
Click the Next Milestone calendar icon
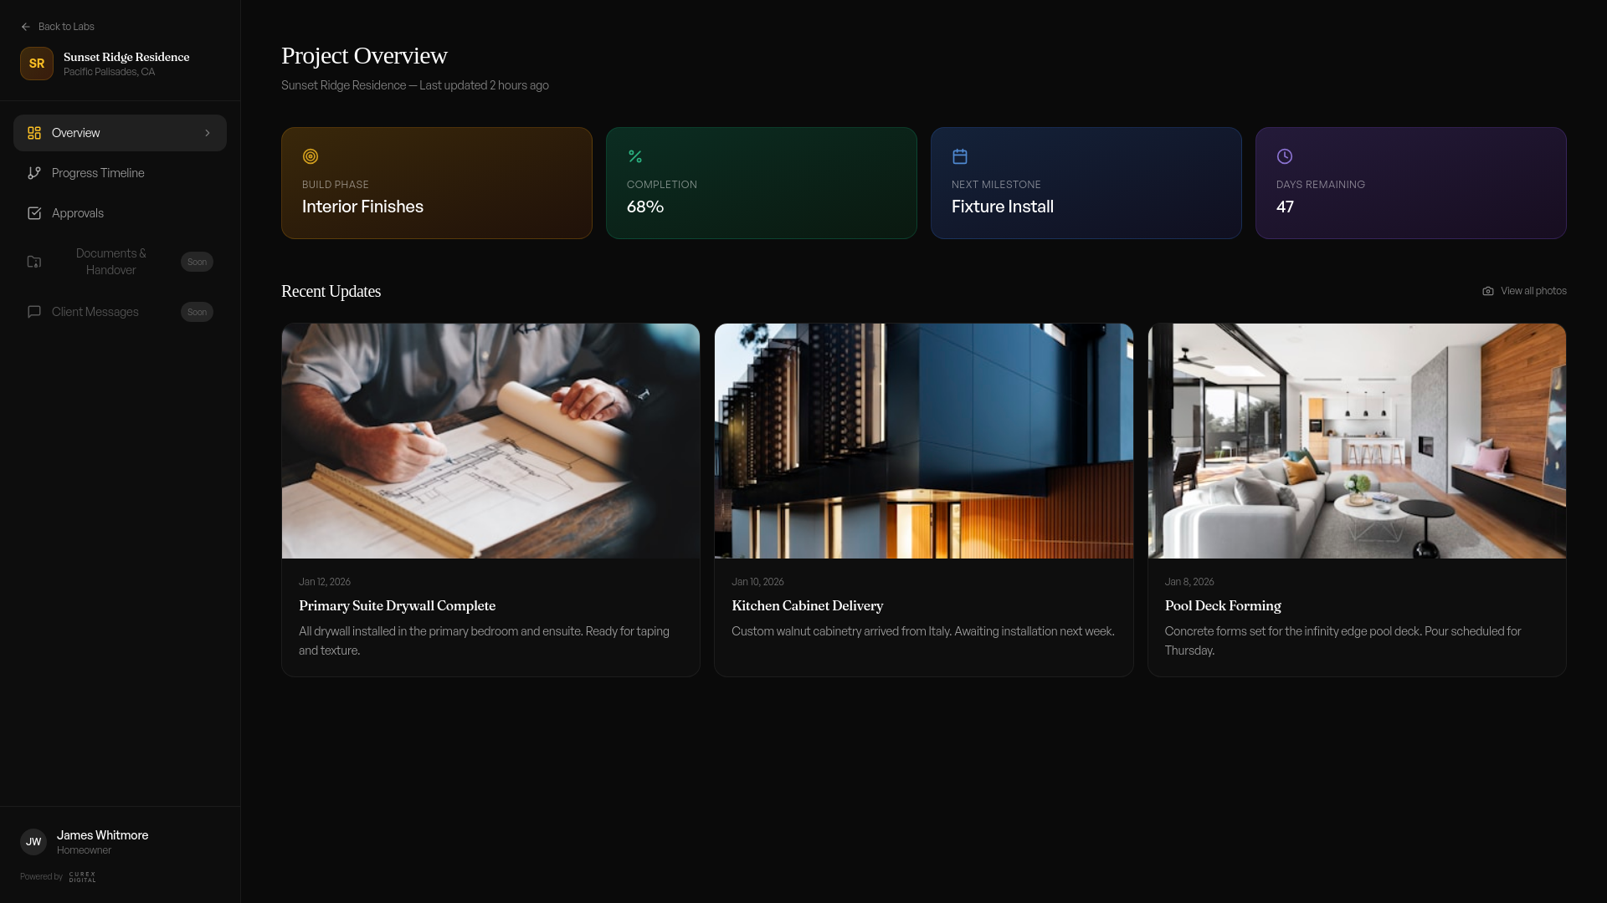[x=960, y=156]
